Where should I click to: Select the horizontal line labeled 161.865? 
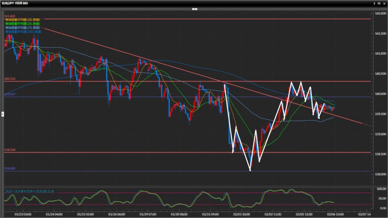[x=189, y=19]
